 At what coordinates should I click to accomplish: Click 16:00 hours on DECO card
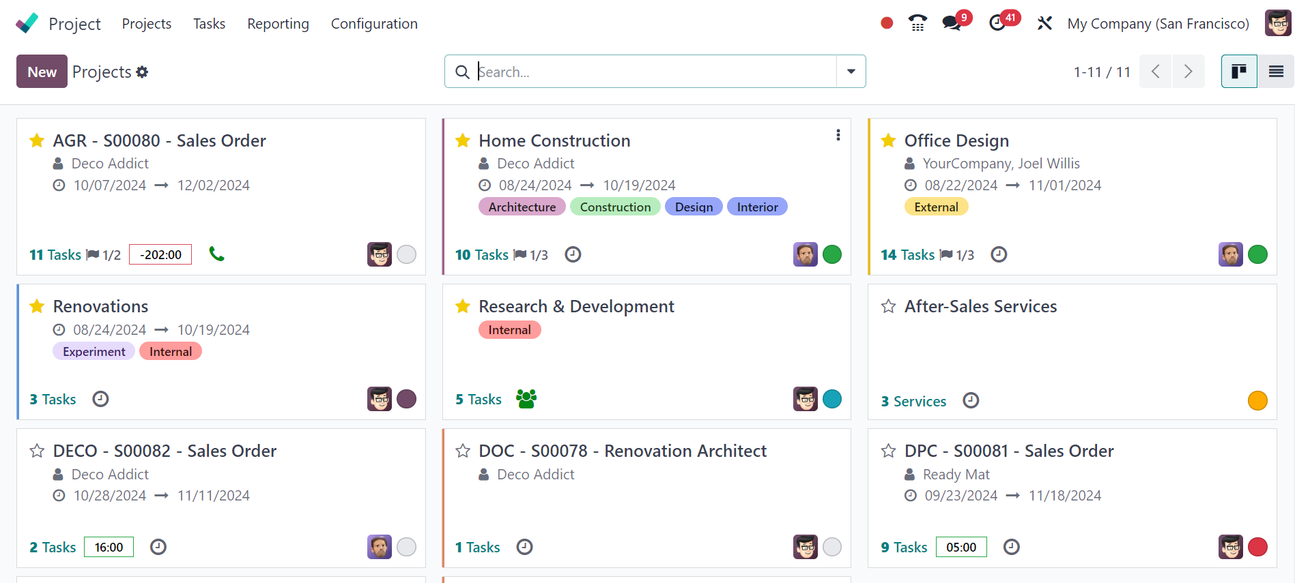pyautogui.click(x=109, y=547)
